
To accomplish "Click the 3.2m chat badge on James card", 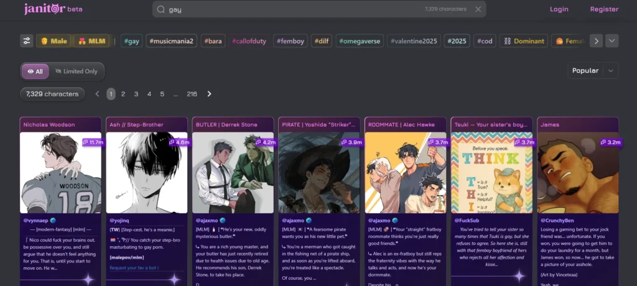I will [611, 142].
